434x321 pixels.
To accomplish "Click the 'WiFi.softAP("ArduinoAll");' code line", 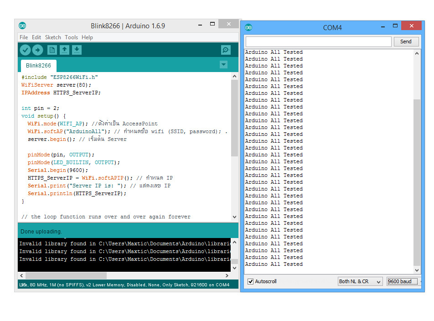I will pos(69,131).
